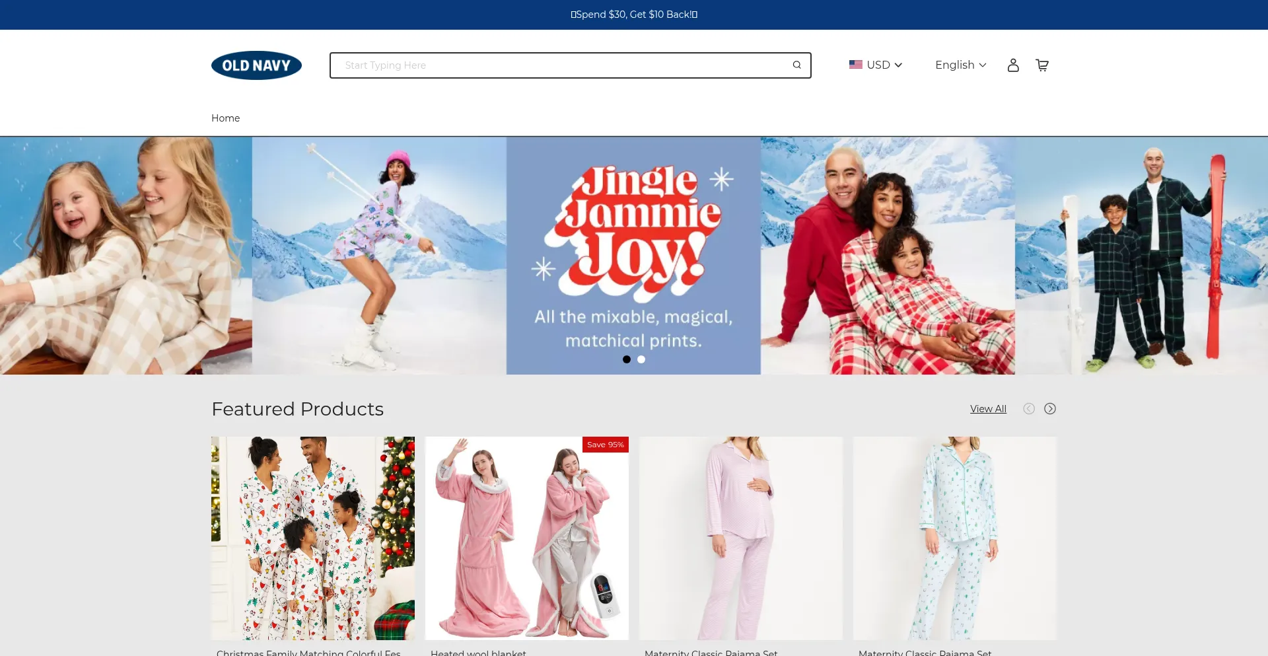Focus the Start Typing Here search field
The width and height of the screenshot is (1268, 656).
point(561,65)
